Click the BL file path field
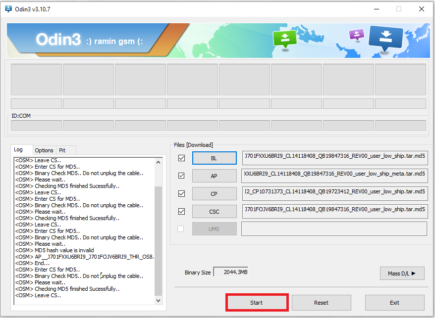This screenshot has height=318, width=435. [335, 158]
